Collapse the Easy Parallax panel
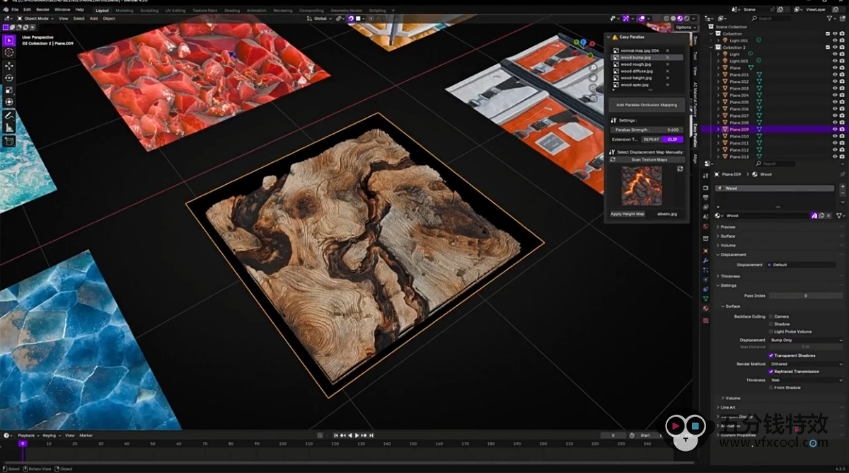Screen dimensions: 849x473 [x=608, y=36]
